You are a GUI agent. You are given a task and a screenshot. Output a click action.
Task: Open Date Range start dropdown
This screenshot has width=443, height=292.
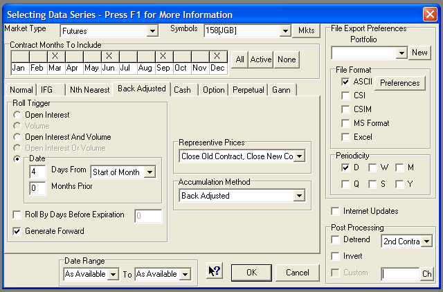[x=113, y=274]
